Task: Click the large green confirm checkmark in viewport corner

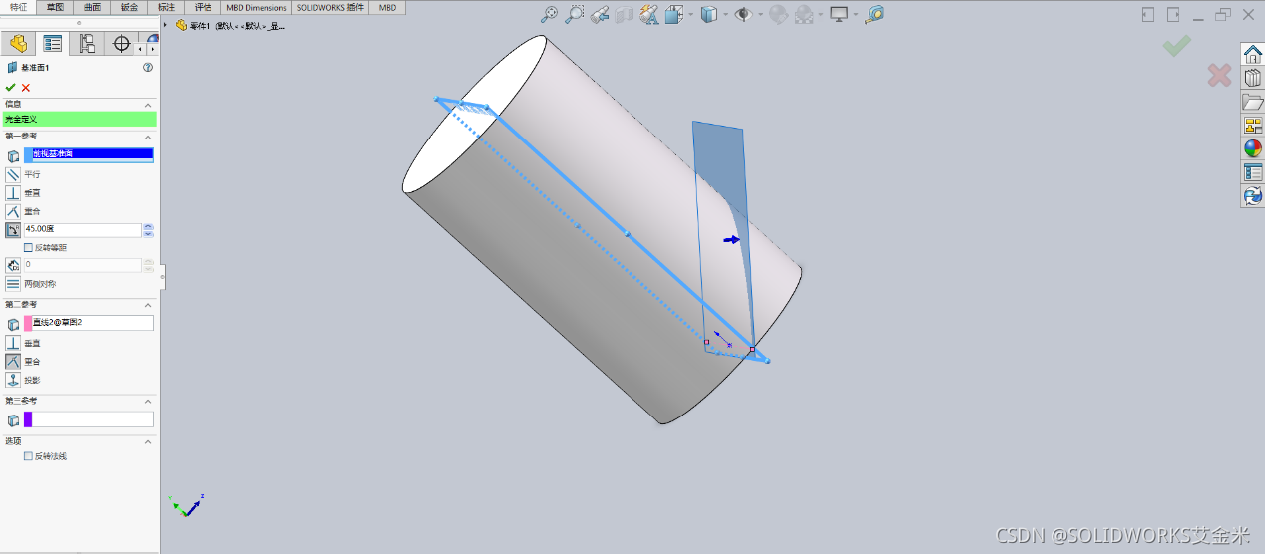Action: (x=1177, y=45)
